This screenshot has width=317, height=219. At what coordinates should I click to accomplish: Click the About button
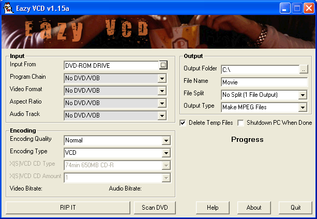254,208
